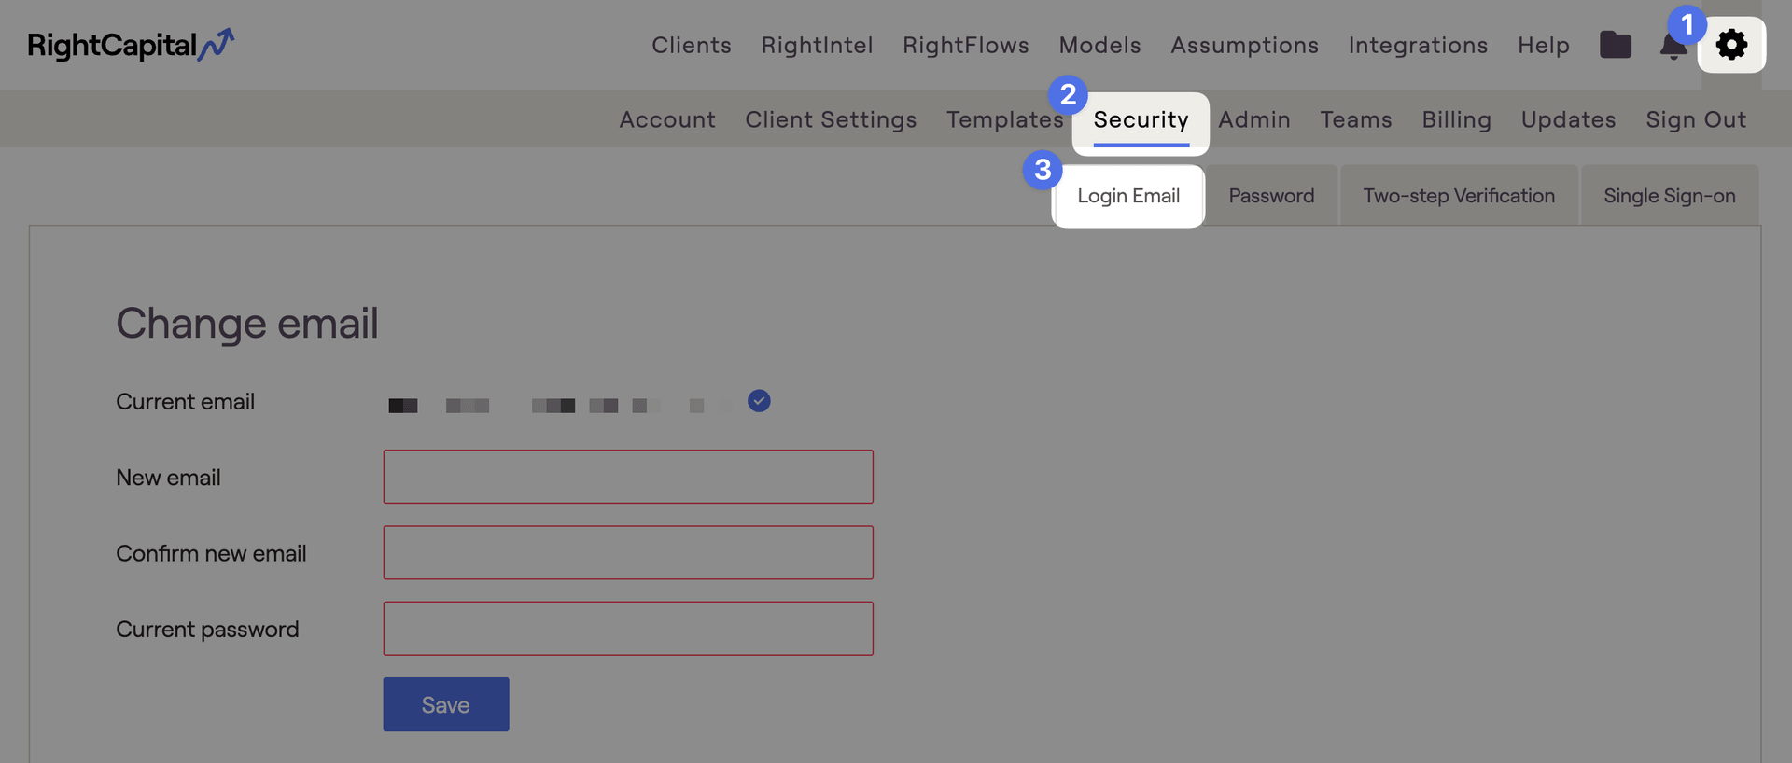This screenshot has width=1792, height=763.
Task: Open the RightFlows menu
Action: pos(966,45)
